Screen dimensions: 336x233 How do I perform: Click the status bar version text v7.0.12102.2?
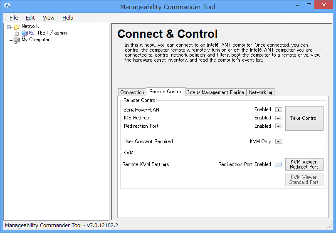coord(102,226)
